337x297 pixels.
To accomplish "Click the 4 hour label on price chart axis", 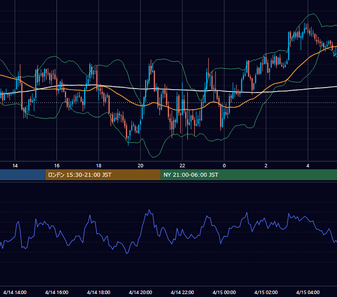I will [x=308, y=166].
